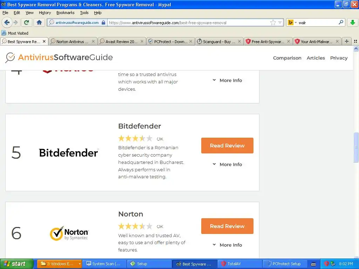
Task: Open the Windows Explorer taskbar group
Action: point(59,264)
